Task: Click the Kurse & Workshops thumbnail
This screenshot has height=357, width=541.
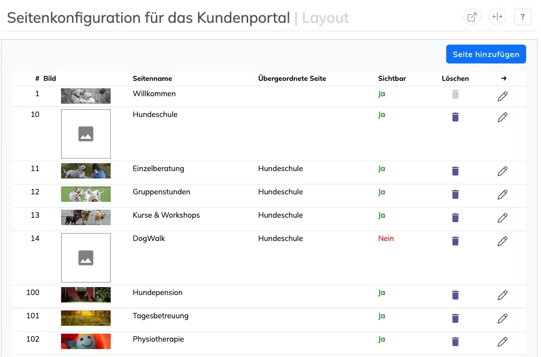Action: [86, 218]
